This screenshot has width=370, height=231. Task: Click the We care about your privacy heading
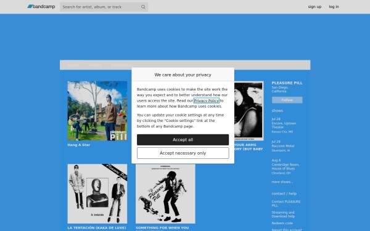point(183,75)
